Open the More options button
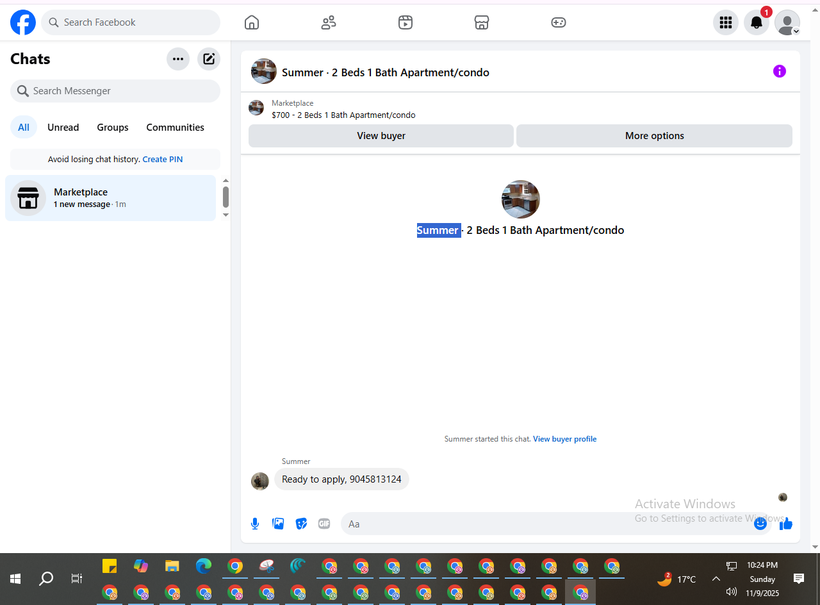The height and width of the screenshot is (605, 820). 655,136
